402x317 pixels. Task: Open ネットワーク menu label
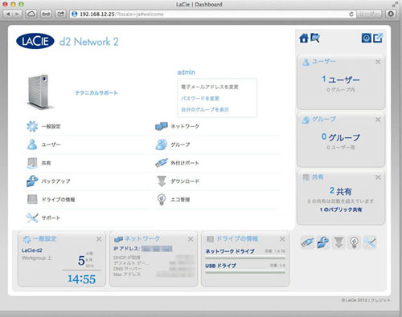(x=185, y=126)
